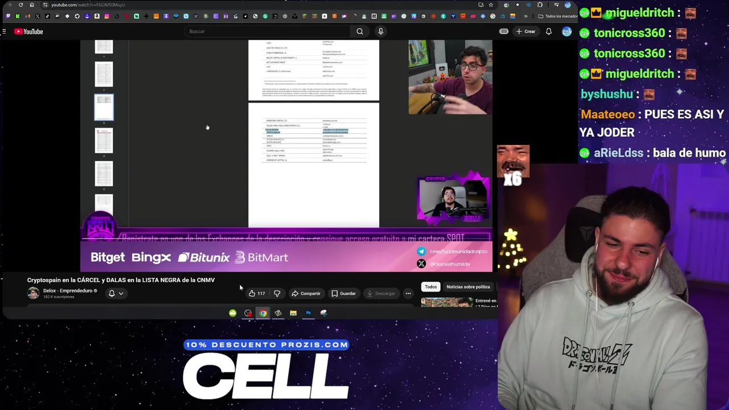Open YouTube notifications bell in header
Screen dimensions: 729x410
(548, 31)
